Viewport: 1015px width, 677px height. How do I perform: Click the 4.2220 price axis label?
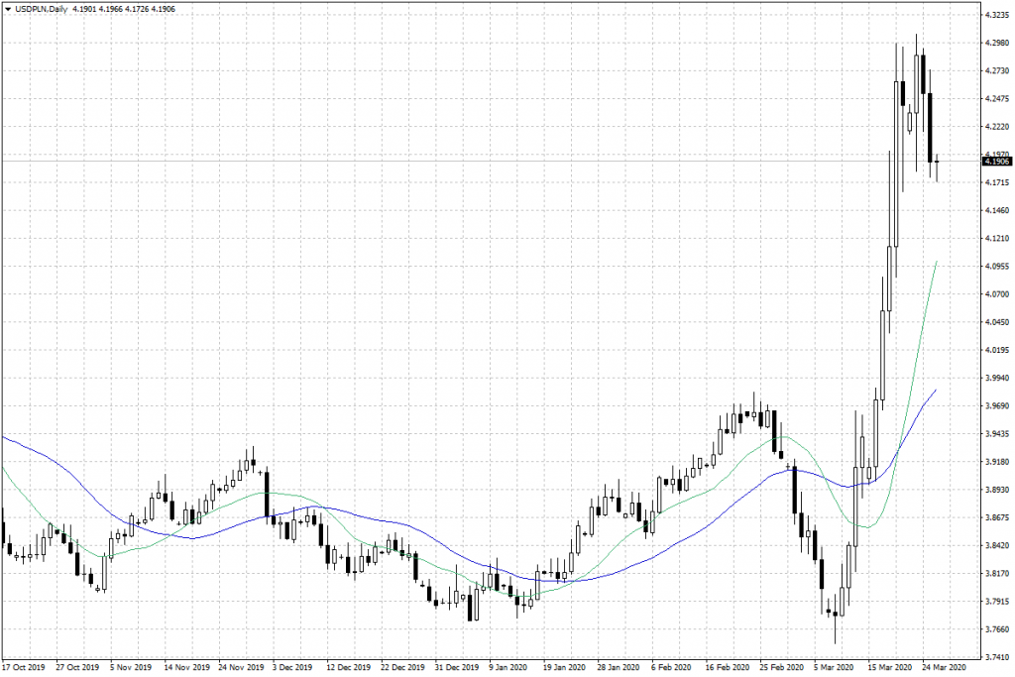coord(997,127)
